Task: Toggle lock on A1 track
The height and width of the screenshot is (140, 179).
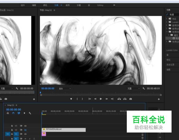Action: click(x=12, y=139)
